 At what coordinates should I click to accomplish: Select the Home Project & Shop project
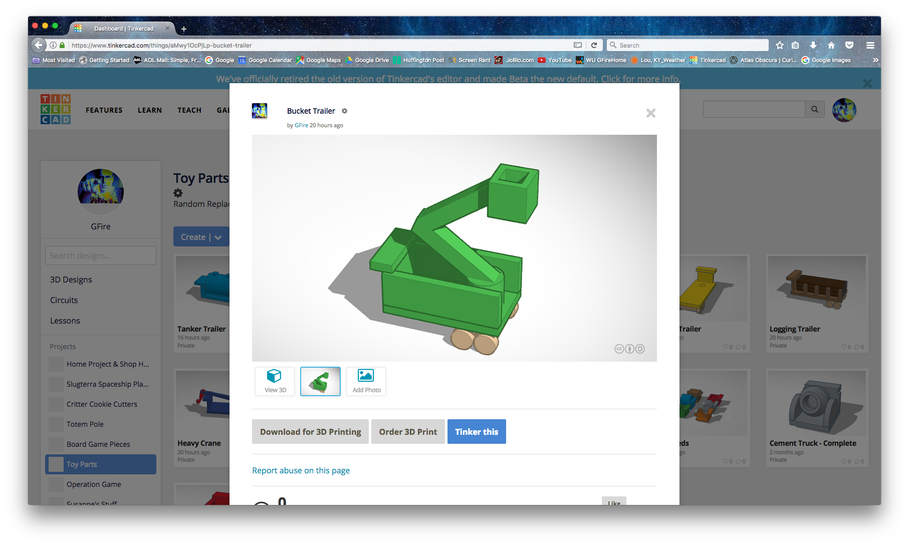(101, 364)
